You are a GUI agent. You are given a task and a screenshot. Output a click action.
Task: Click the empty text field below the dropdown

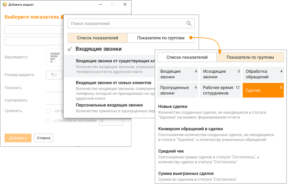pos(34,41)
